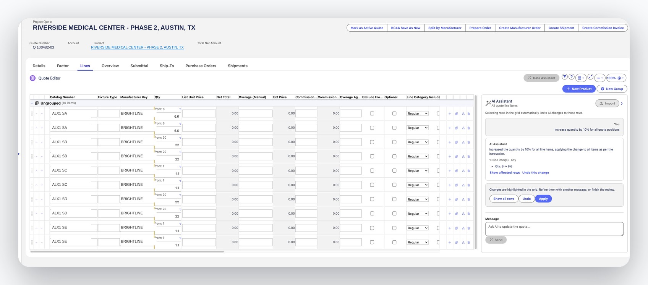Click the Qty field showing 6.6 in first row

(x=168, y=116)
